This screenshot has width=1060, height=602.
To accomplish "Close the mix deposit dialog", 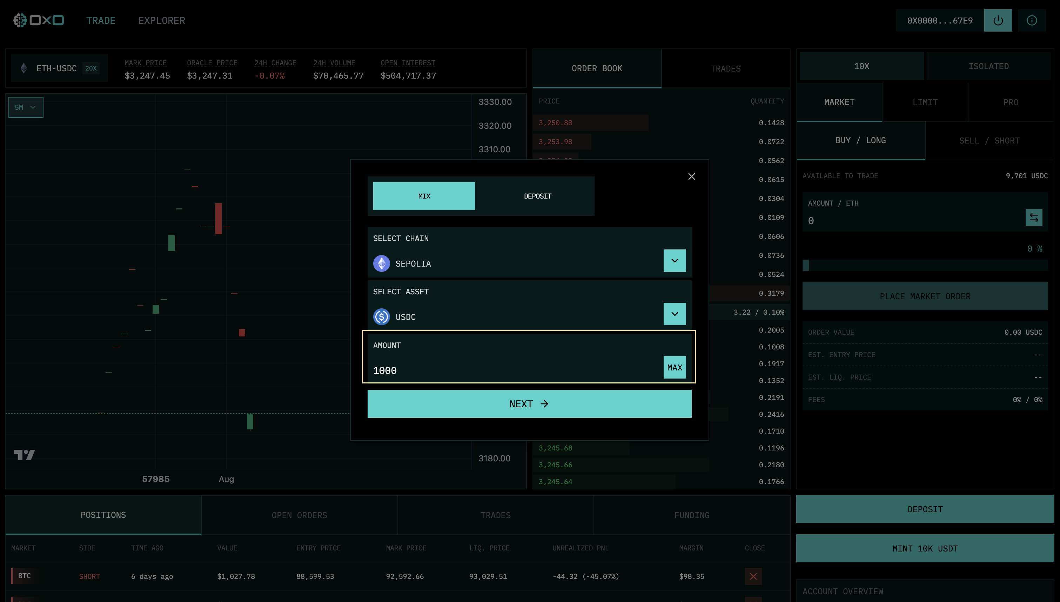I will 691,176.
